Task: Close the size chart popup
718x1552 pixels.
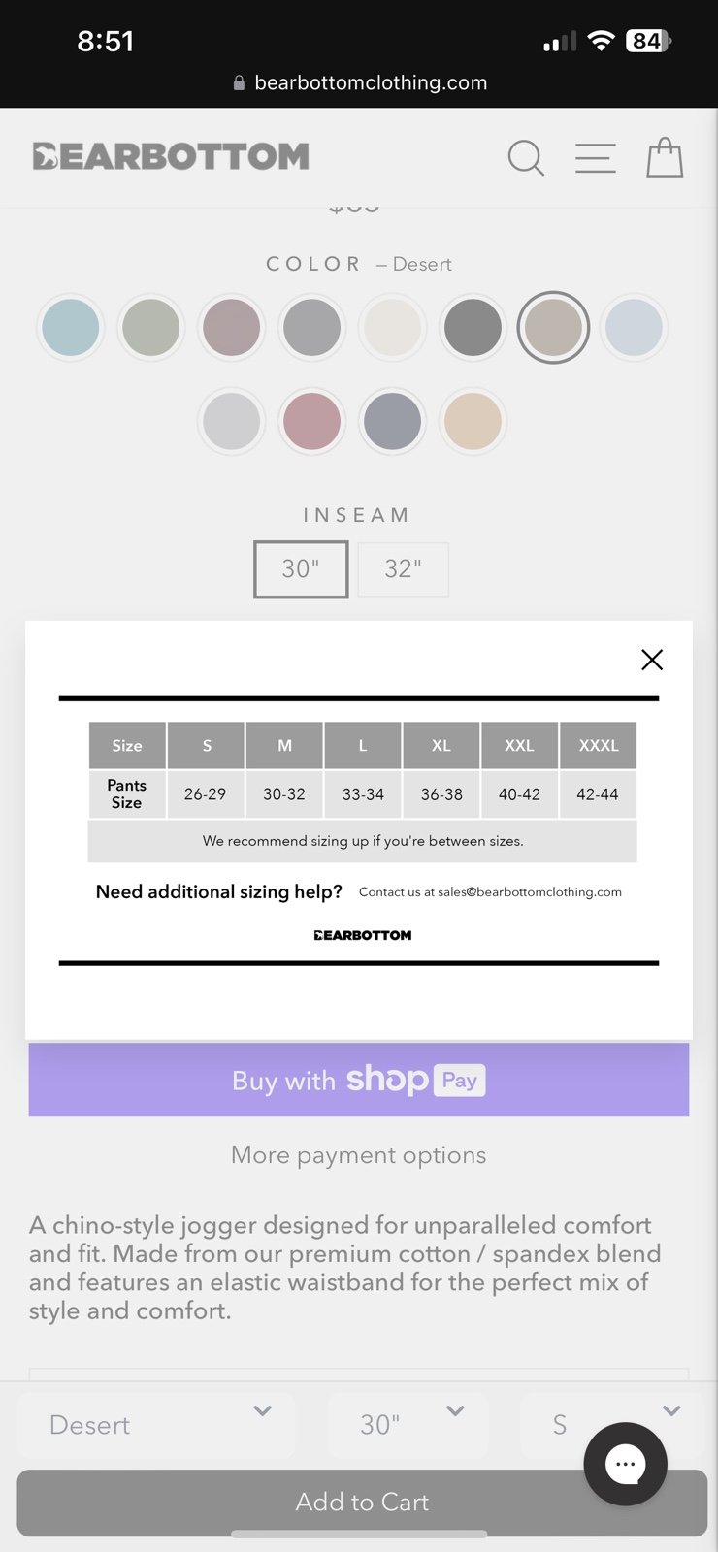Action: [652, 660]
